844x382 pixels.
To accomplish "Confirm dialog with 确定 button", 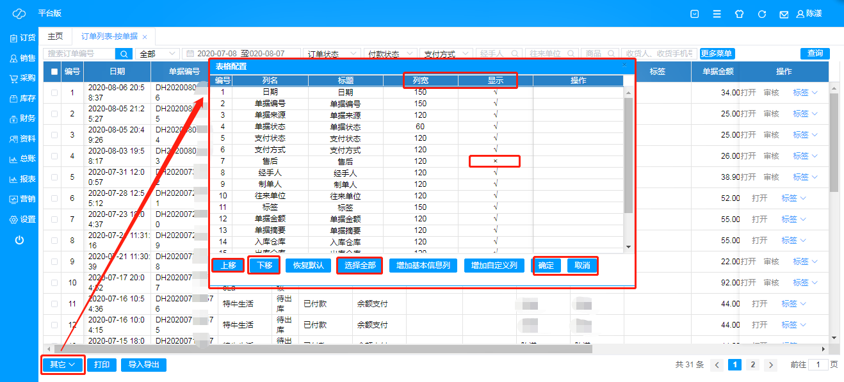I will click(x=547, y=266).
